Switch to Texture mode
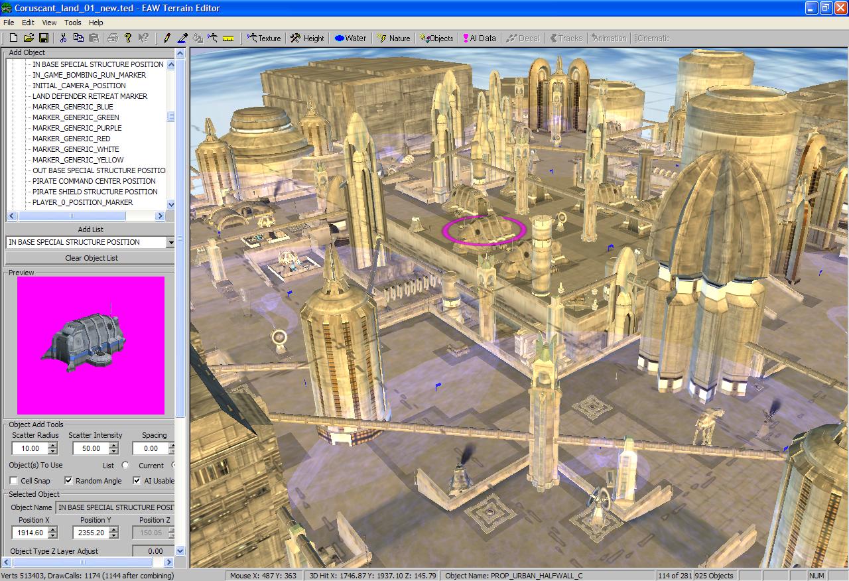This screenshot has height=581, width=849. click(x=263, y=38)
